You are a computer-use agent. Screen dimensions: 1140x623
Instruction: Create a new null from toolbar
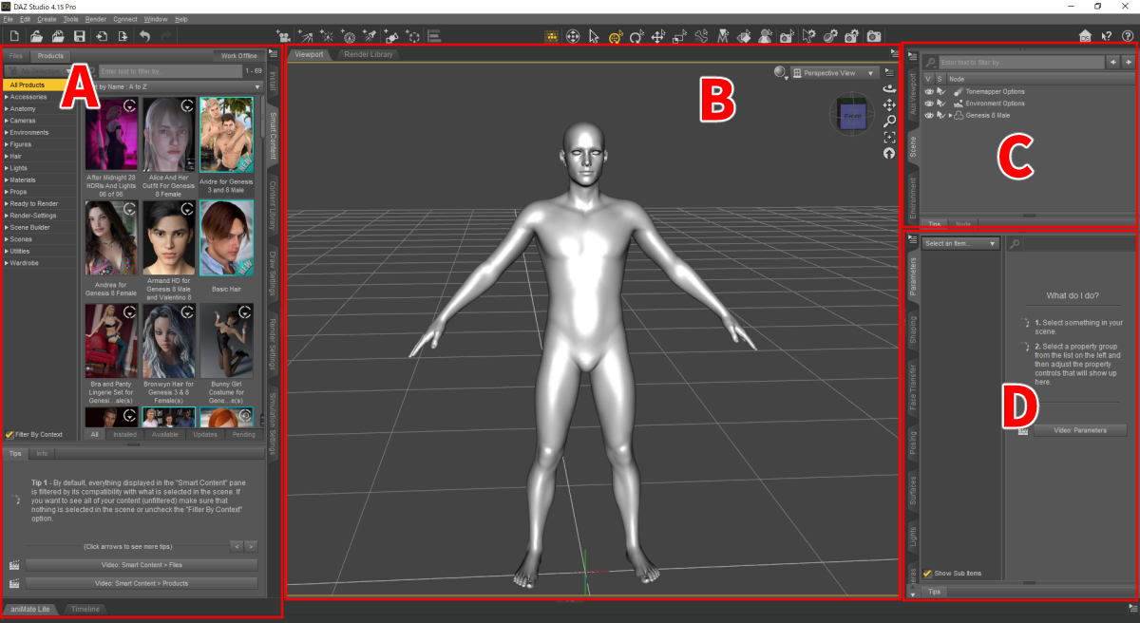413,36
